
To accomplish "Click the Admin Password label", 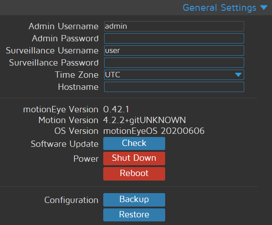I will point(65,38).
